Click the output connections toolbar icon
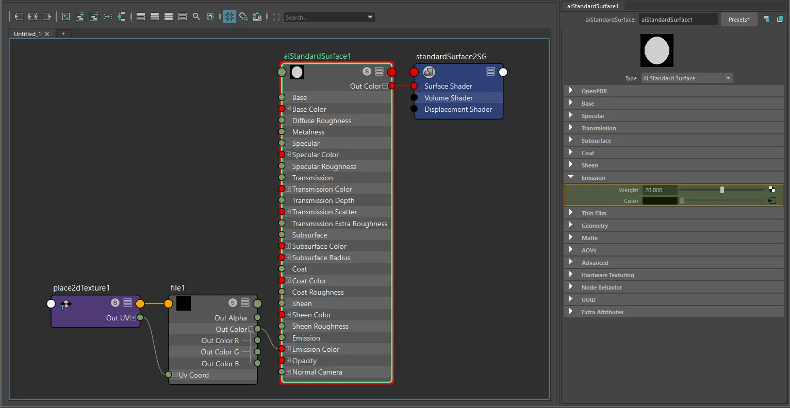Screen dimensions: 790x408 (x=46, y=17)
